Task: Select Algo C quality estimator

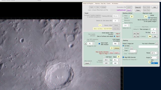Action: (x=114, y=36)
